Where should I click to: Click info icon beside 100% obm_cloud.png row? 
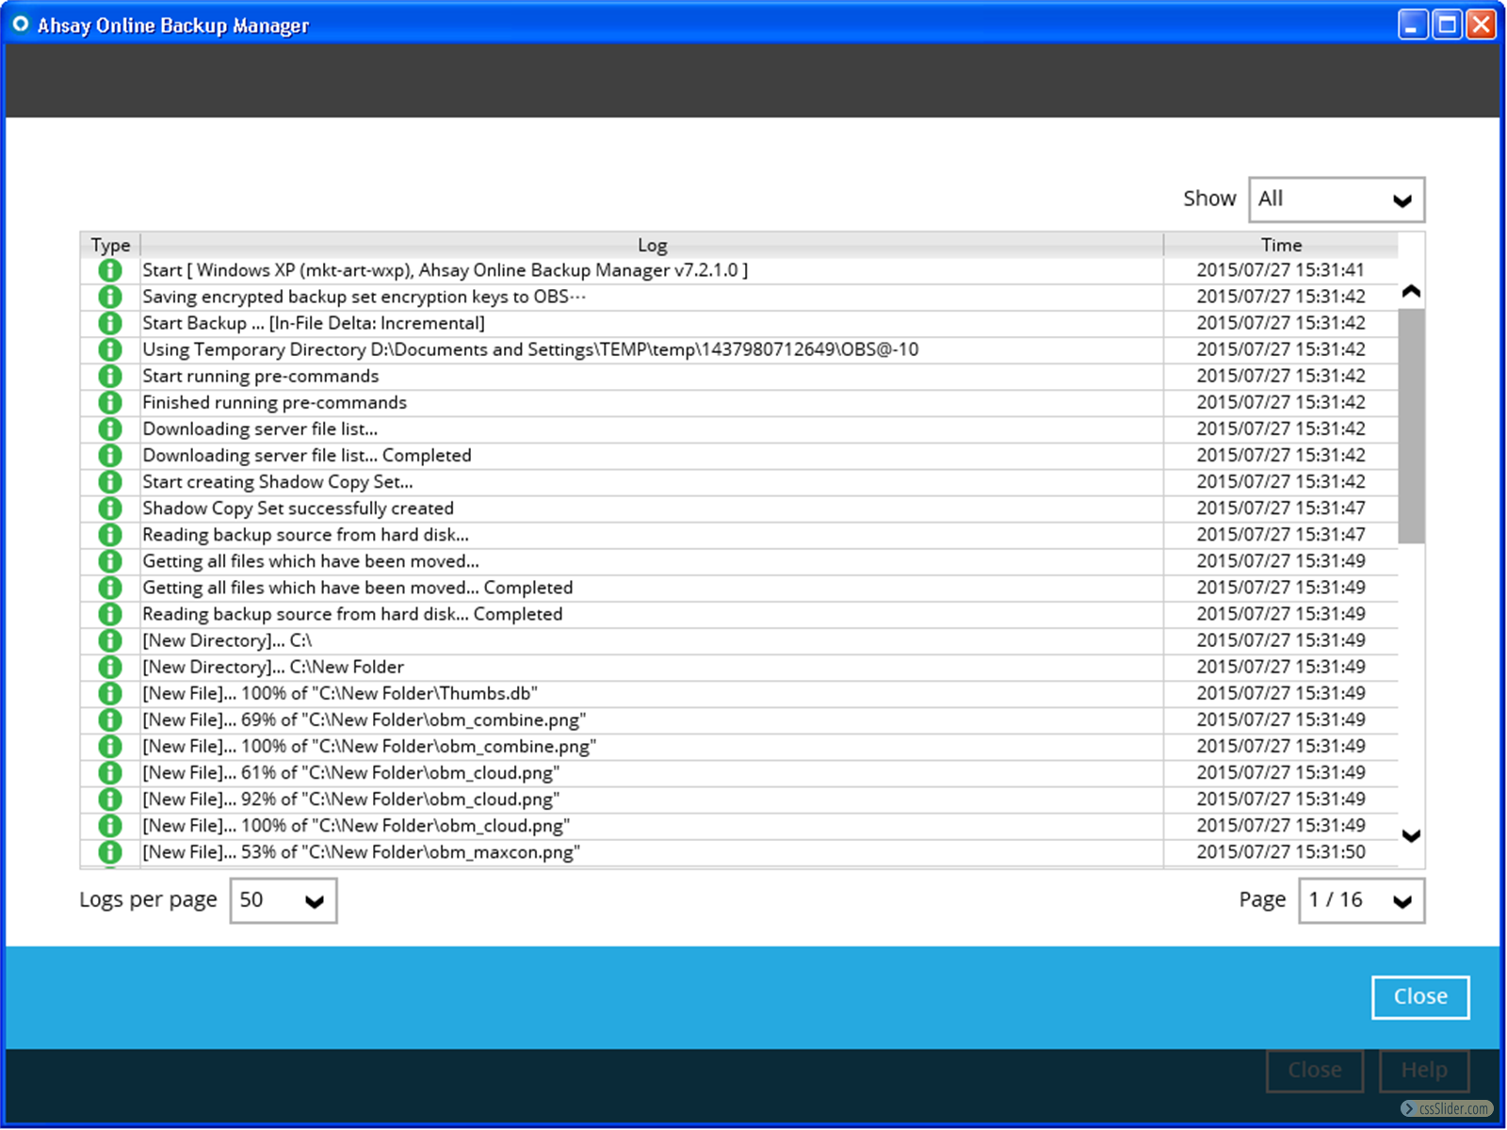[x=110, y=825]
